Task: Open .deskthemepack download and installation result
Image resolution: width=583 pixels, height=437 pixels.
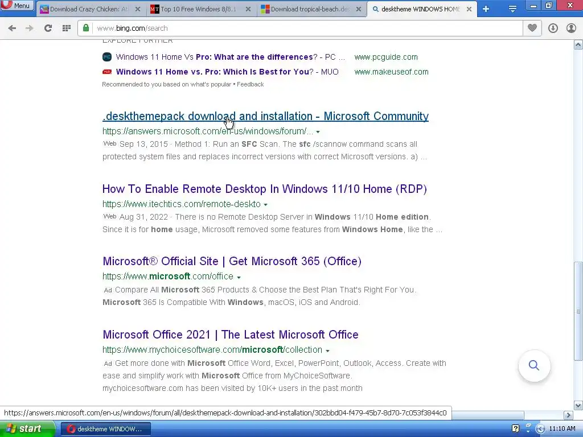Action: click(265, 116)
